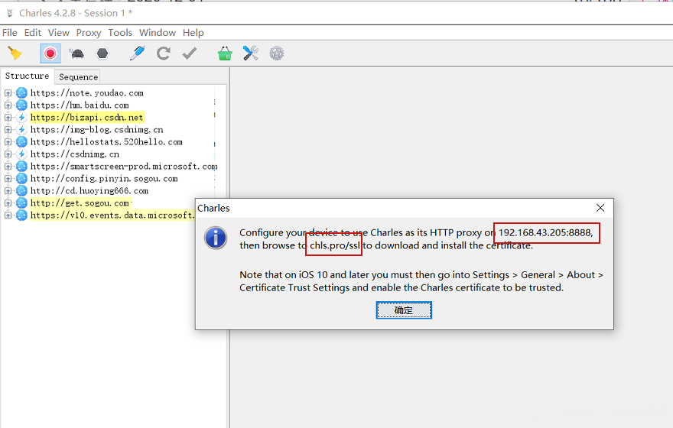This screenshot has height=428, width=673.
Task: Confirm the Charles dialog with 确定
Action: click(404, 310)
